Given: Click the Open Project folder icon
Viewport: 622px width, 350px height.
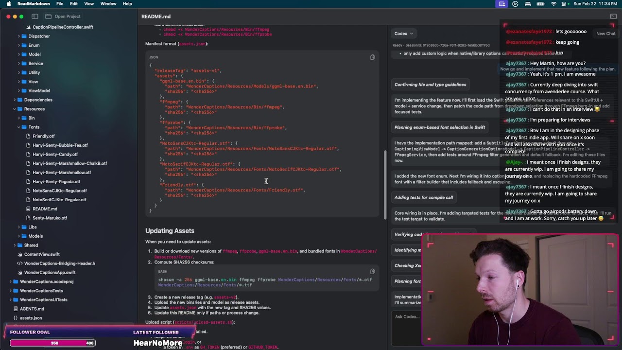Looking at the screenshot, I should [x=48, y=17].
